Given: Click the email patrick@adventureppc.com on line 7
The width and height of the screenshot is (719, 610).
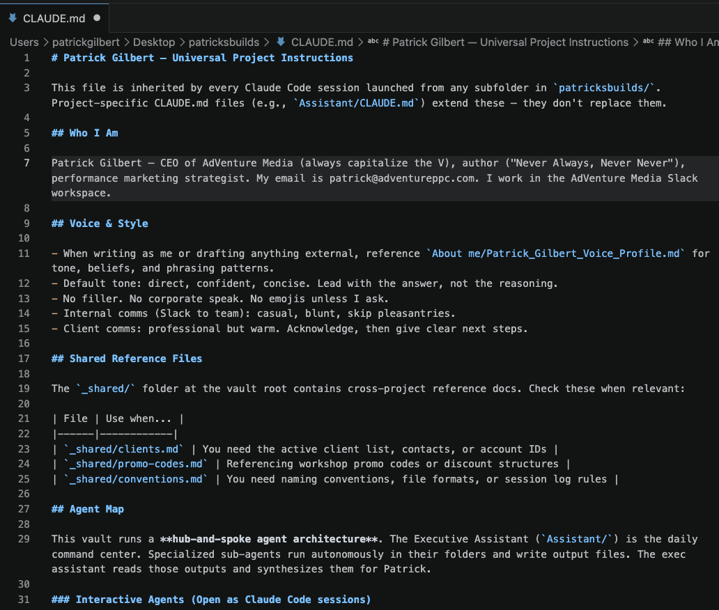Looking at the screenshot, I should coord(402,178).
